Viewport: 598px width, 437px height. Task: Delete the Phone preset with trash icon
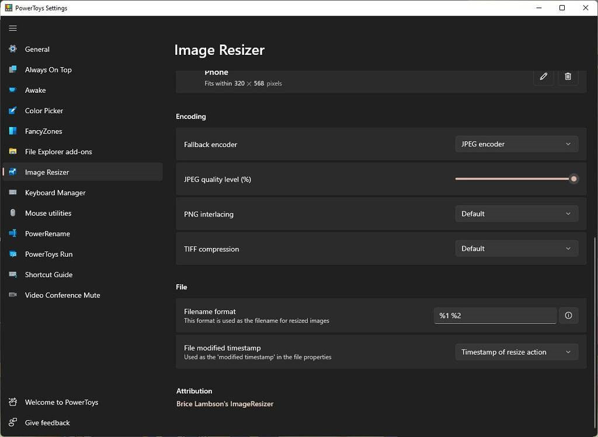point(568,76)
